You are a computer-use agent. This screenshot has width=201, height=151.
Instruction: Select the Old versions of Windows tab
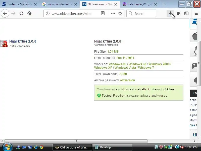[x=100, y=4]
